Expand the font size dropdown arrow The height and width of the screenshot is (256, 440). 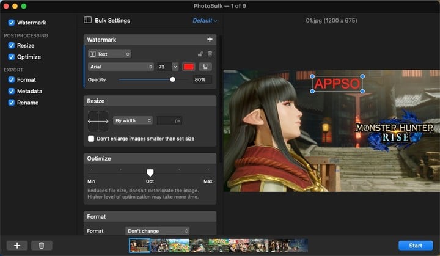(175, 67)
